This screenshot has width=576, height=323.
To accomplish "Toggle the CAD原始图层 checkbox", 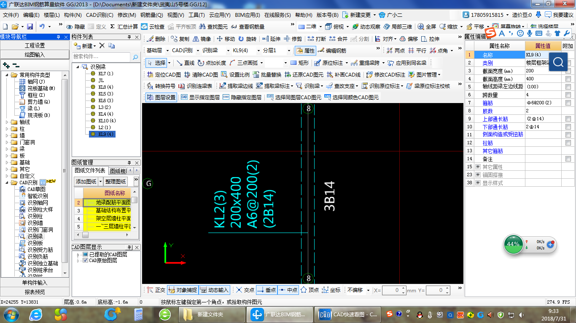I will pos(86,261).
